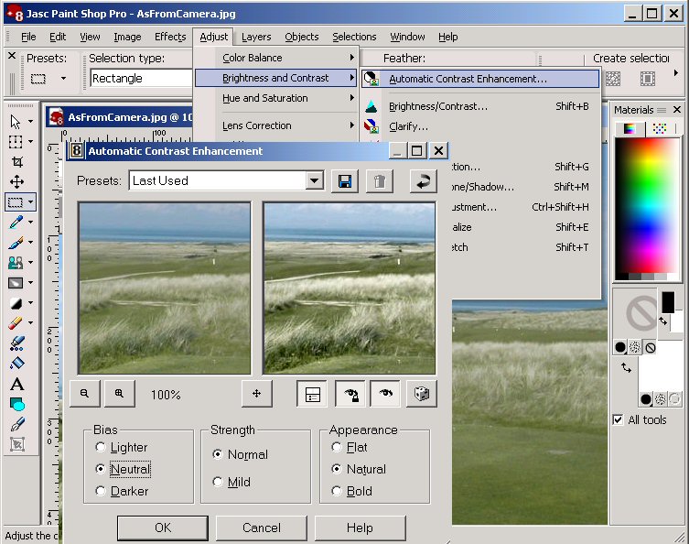Click the navigate preview crosshair button
The image size is (689, 544).
[x=257, y=394]
